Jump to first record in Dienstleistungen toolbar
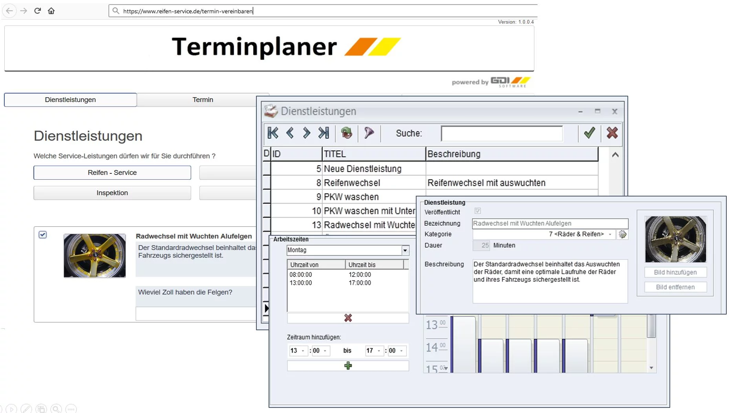The image size is (735, 413). pyautogui.click(x=273, y=133)
